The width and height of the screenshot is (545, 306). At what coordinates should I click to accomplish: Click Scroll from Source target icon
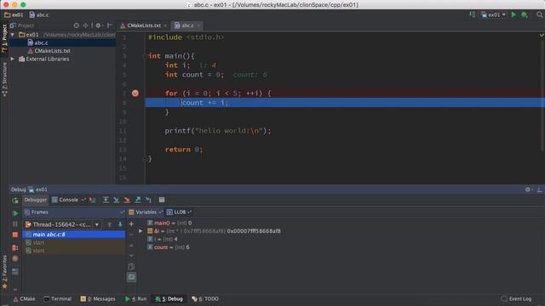77,25
